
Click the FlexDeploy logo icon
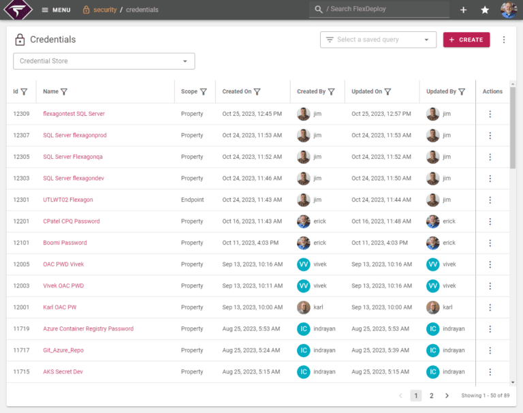18,10
